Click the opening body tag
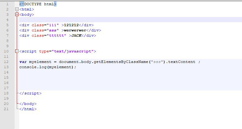This screenshot has width=242, height=129. pyautogui.click(x=27, y=15)
